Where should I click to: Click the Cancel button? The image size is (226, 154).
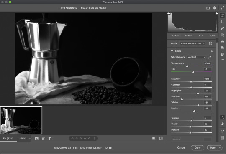pos(181,148)
